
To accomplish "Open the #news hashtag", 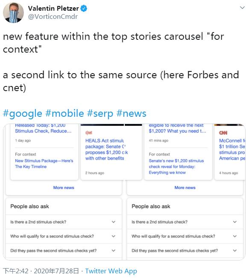I will 132,113.
